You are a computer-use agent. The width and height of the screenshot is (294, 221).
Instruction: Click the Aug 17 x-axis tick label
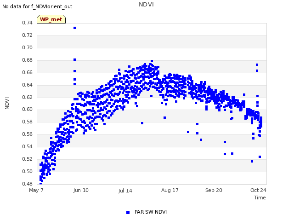[170, 190]
